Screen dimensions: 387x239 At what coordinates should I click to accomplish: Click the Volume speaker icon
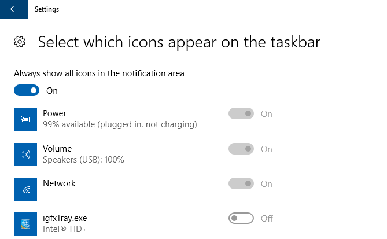click(x=25, y=155)
